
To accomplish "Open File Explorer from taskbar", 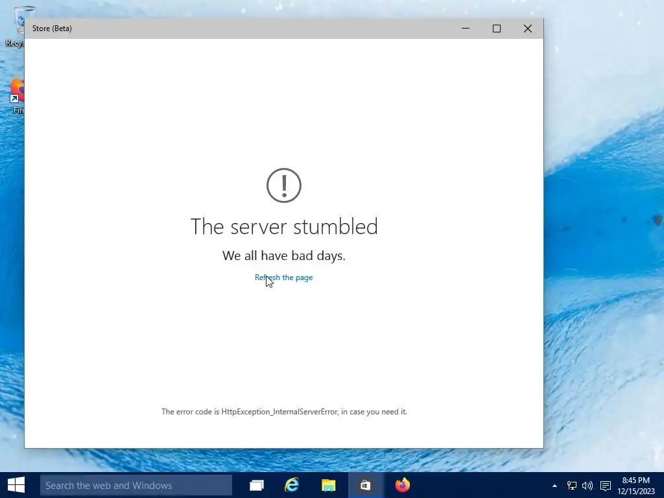I will tap(328, 485).
